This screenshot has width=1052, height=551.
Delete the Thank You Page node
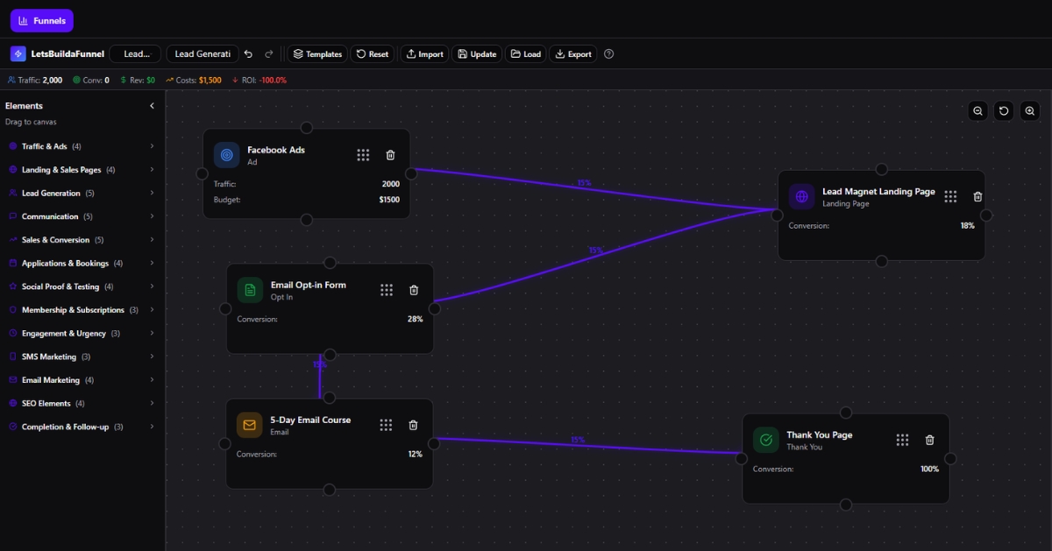[930, 440]
